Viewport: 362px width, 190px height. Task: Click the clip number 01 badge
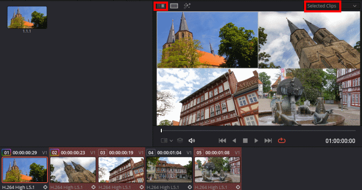click(x=6, y=153)
